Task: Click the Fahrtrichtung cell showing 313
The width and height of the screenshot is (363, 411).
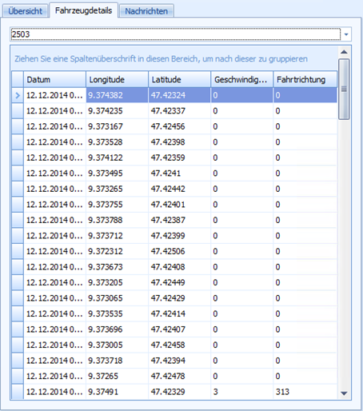Action: click(x=305, y=392)
